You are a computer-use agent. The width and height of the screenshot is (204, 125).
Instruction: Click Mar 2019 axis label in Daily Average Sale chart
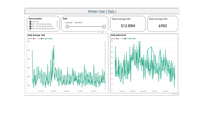pos(54,91)
